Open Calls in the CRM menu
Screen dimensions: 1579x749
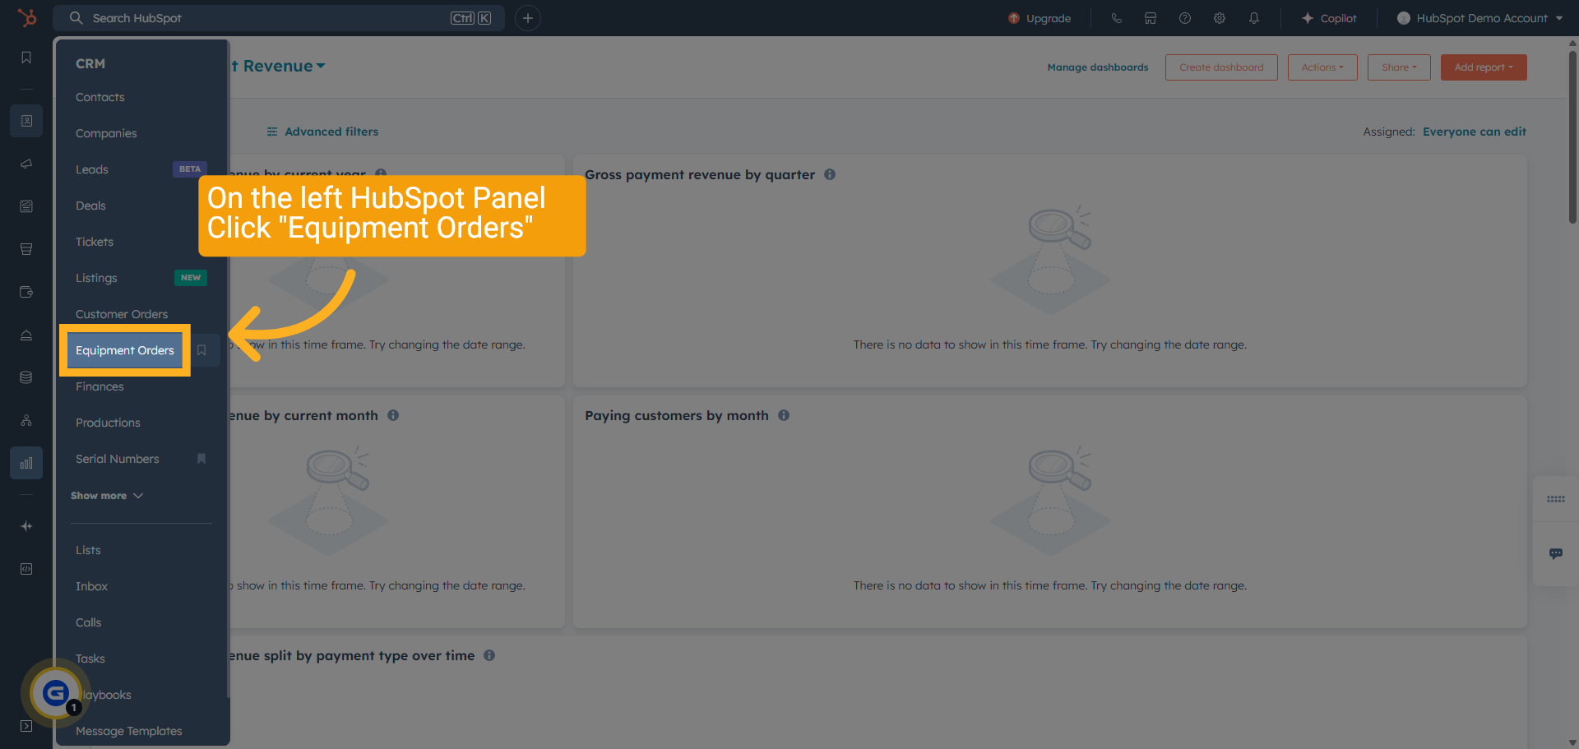88,622
